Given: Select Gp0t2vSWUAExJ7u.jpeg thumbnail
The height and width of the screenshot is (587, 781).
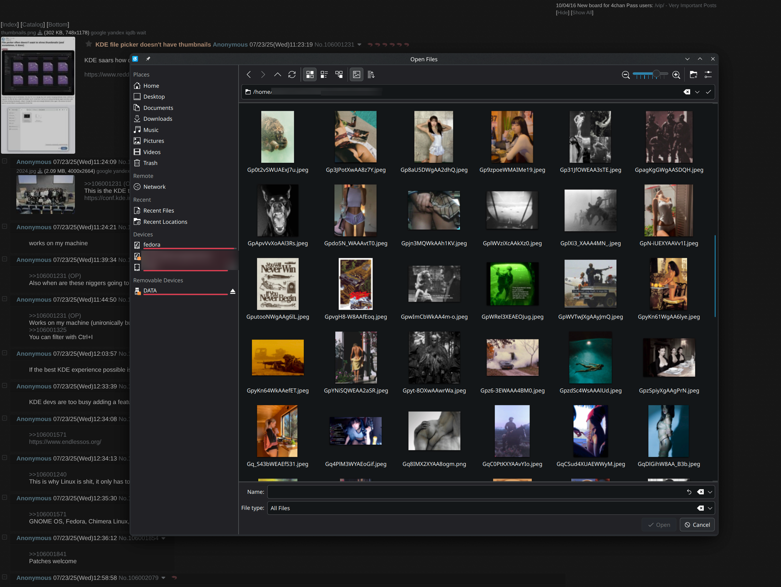Looking at the screenshot, I should (x=277, y=137).
